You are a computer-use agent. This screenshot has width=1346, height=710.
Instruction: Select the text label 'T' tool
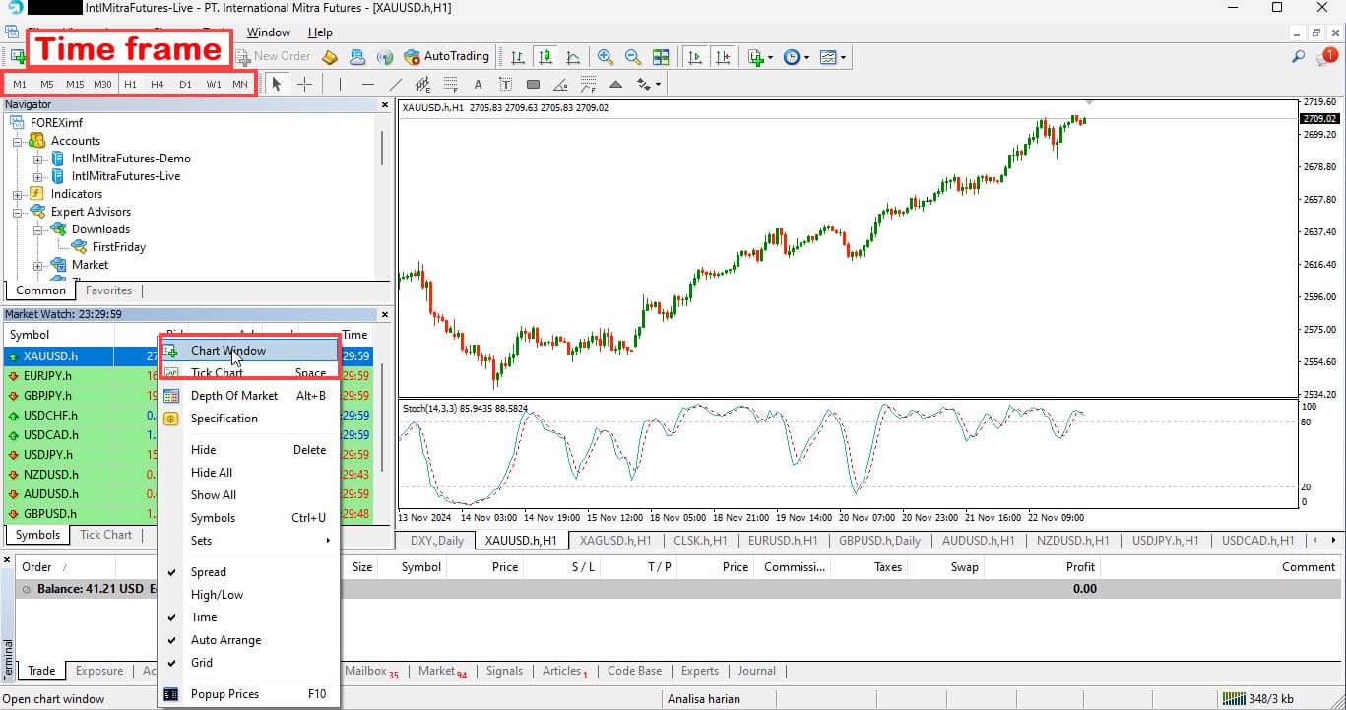coord(506,84)
